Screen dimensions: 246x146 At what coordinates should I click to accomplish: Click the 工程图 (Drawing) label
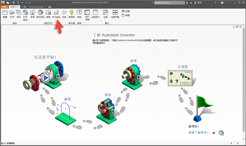[183, 67]
